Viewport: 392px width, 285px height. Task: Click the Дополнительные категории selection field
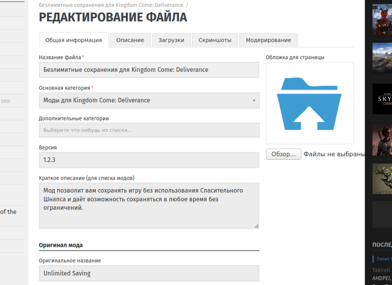149,130
